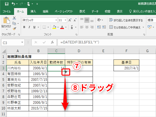Open the Borders dropdown arrow

tap(48, 27)
